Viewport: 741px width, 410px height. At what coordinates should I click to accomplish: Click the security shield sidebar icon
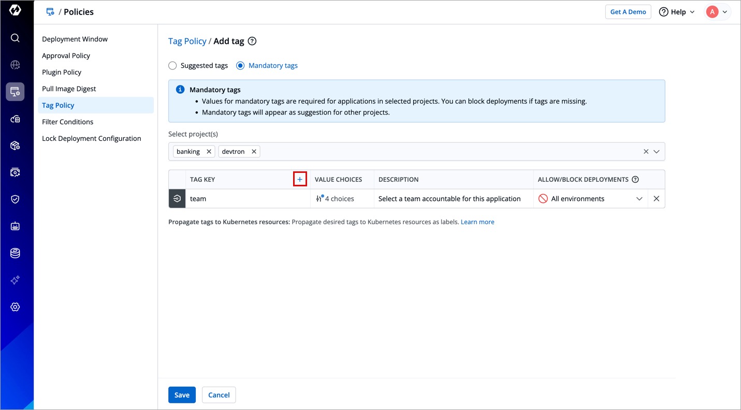(x=15, y=199)
